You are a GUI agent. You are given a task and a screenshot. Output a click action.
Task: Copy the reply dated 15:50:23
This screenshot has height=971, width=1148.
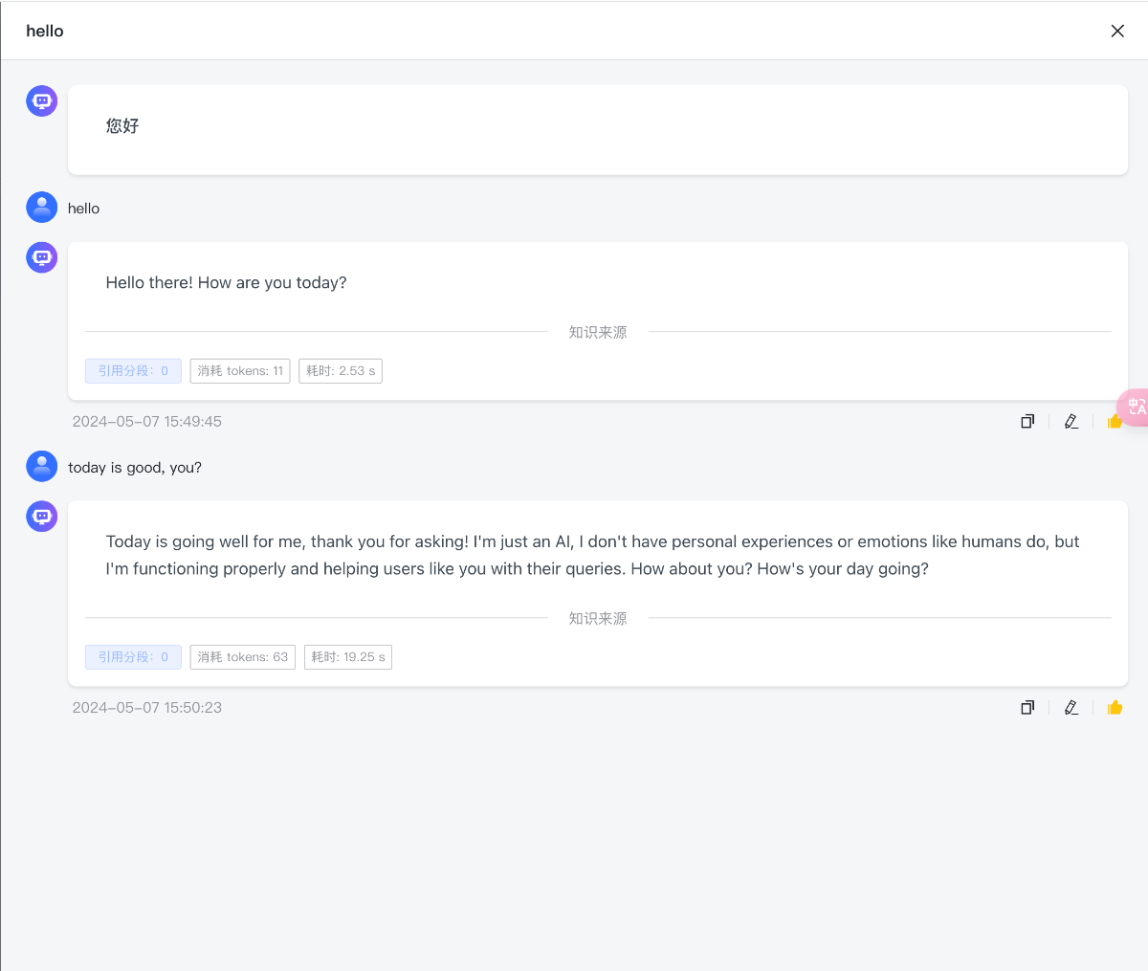tap(1027, 708)
